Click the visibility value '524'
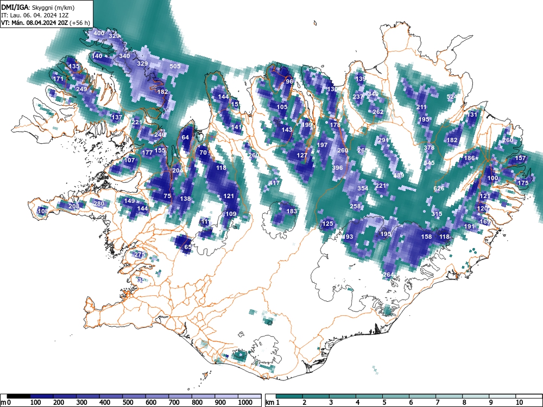Image resolution: width=543 pixels, height=407 pixels. coord(452,97)
